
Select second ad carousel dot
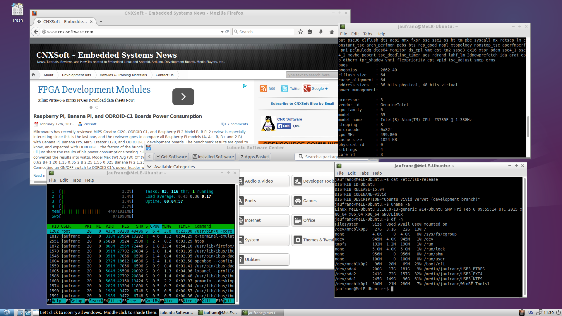coord(97,107)
